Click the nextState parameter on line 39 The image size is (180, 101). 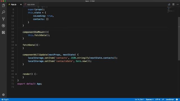click(x=69, y=55)
